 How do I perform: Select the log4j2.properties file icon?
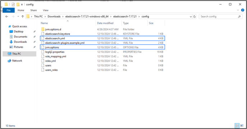[x=43, y=52]
